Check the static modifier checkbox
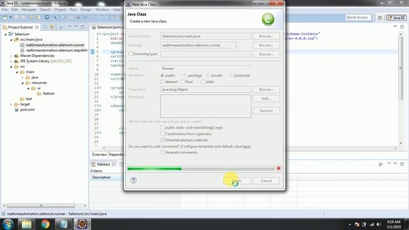 pyautogui.click(x=203, y=82)
